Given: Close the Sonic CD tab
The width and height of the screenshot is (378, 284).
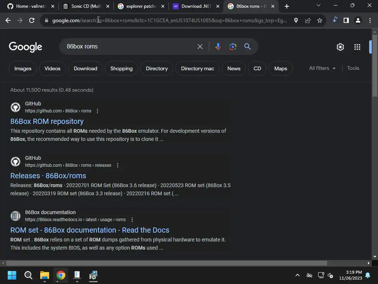Looking at the screenshot, I should (x=108, y=6).
